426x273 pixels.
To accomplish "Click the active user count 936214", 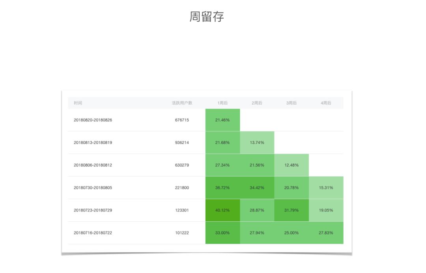I will click(x=182, y=142).
